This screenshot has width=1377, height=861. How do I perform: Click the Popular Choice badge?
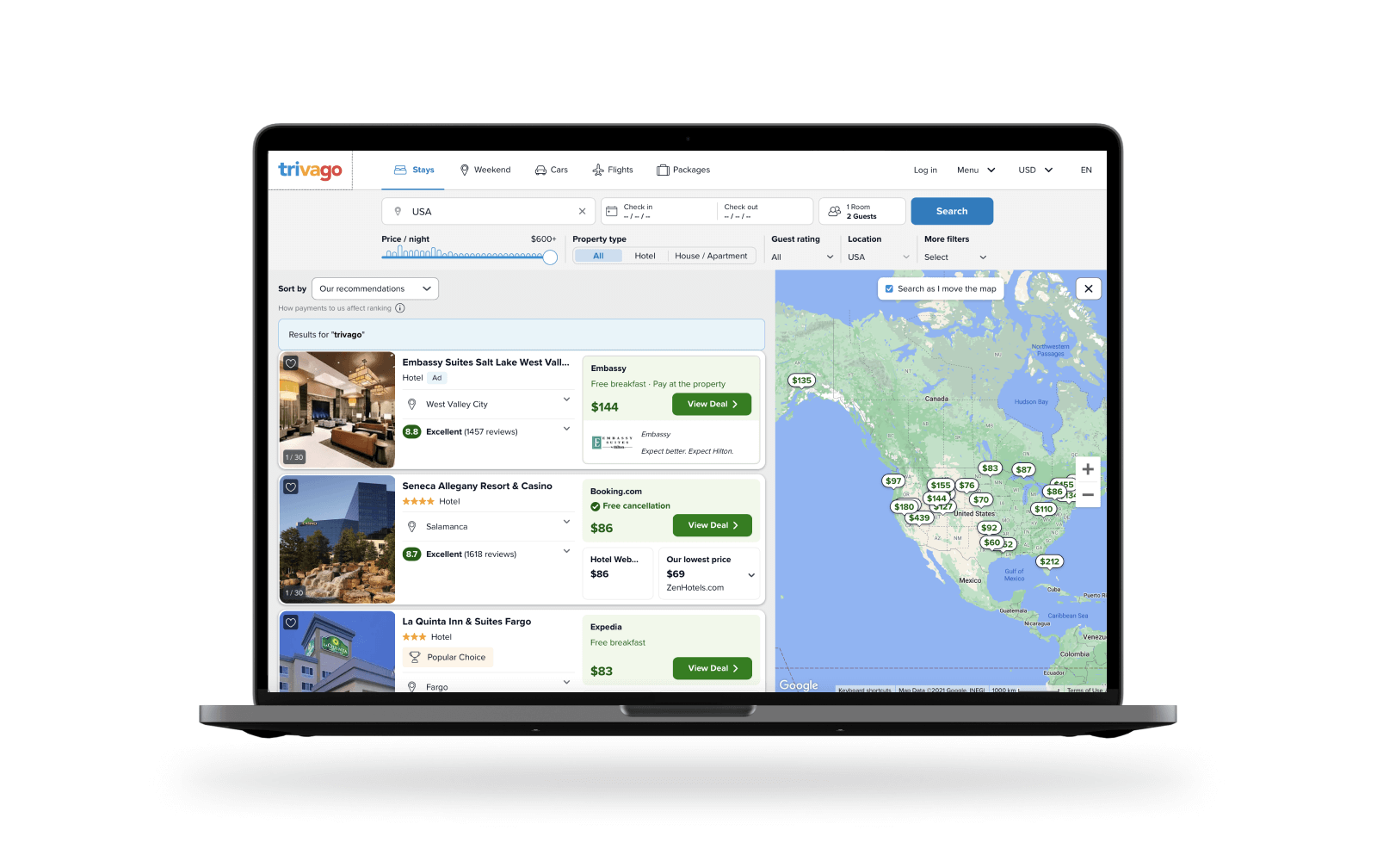tap(448, 657)
